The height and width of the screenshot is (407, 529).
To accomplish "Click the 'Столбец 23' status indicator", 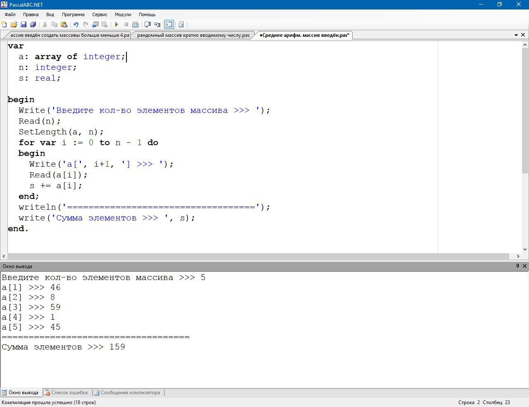I will (x=496, y=402).
